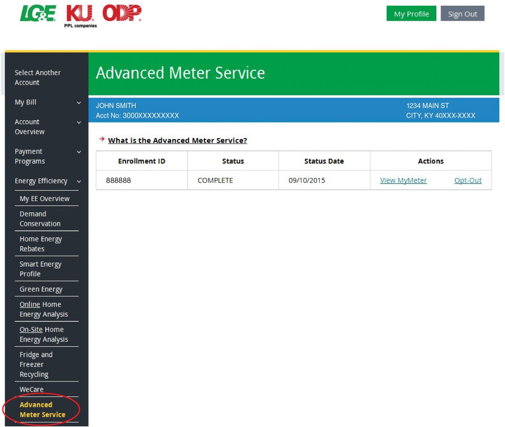The width and height of the screenshot is (505, 427).
Task: Click the Sign Out button
Action: (x=462, y=14)
